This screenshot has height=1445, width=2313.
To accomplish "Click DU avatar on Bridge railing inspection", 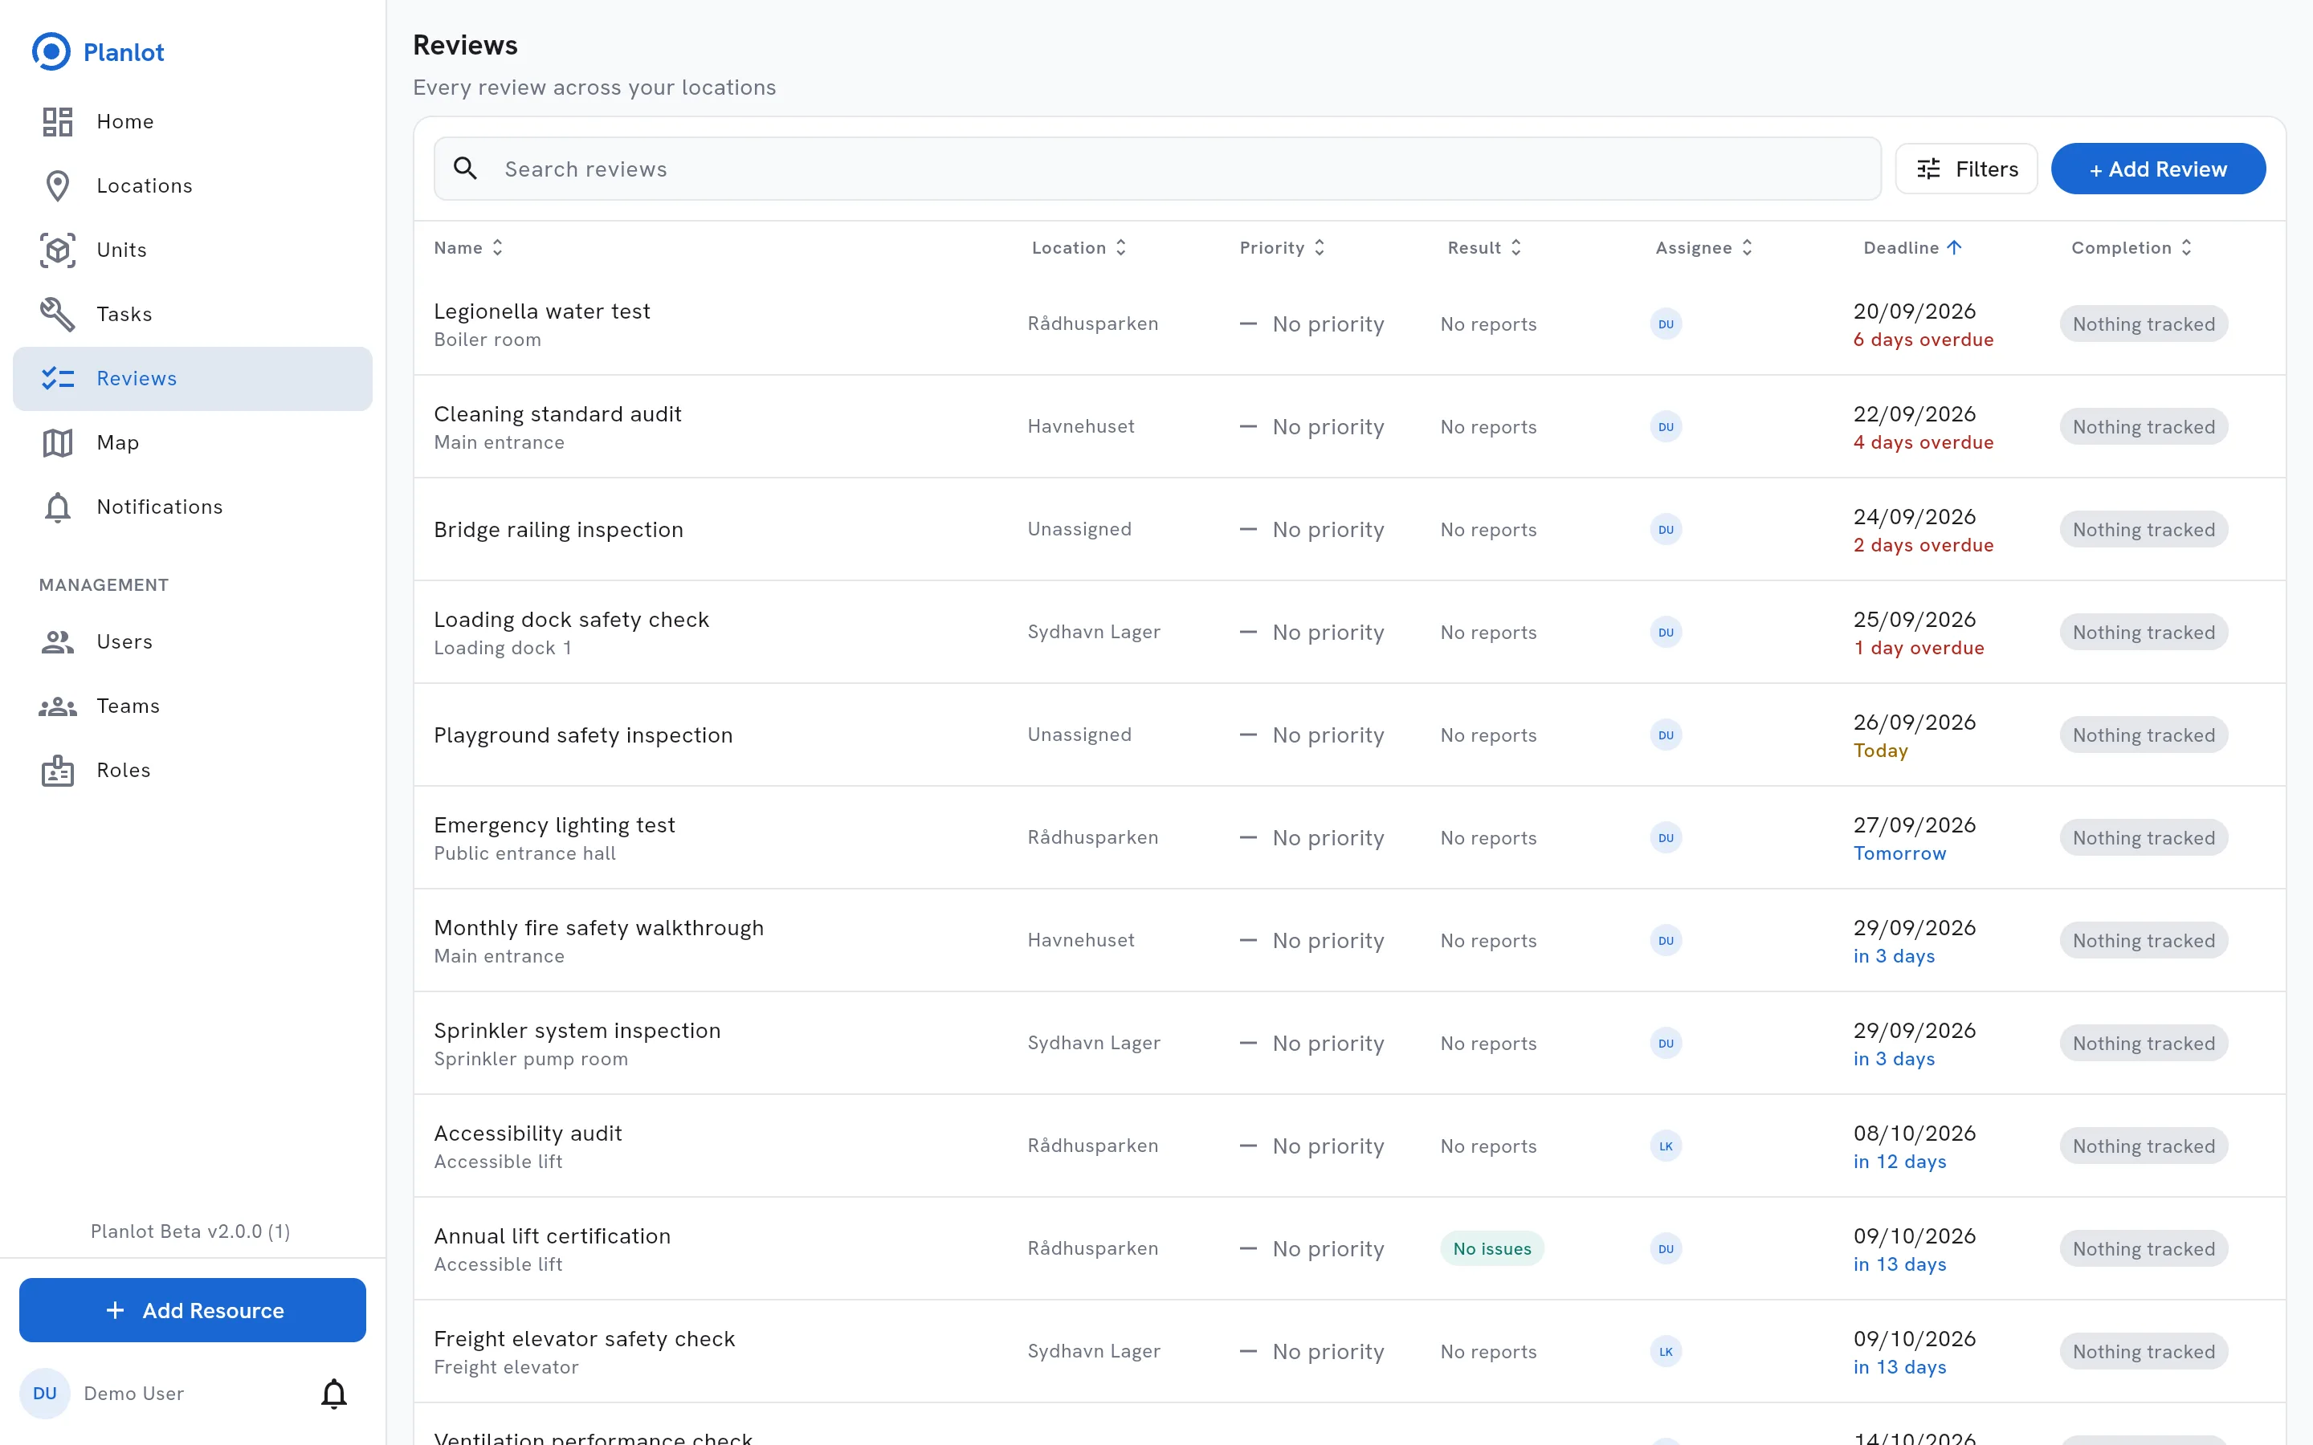I will (x=1666, y=530).
